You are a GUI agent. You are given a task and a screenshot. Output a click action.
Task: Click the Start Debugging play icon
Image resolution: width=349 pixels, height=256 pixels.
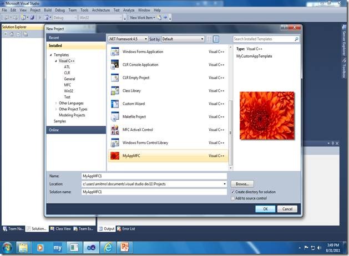40,17
